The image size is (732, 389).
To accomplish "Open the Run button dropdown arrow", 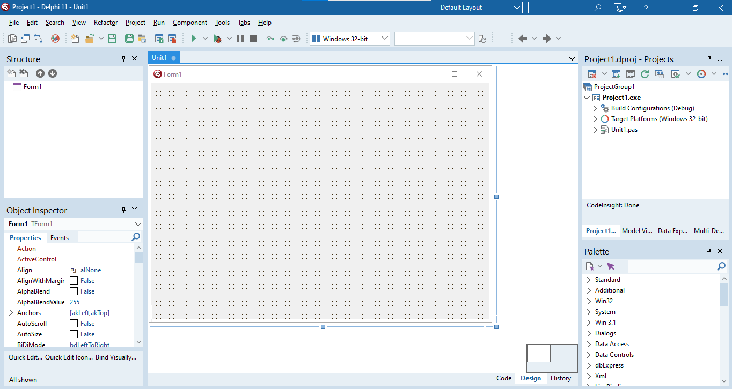I will 205,39.
